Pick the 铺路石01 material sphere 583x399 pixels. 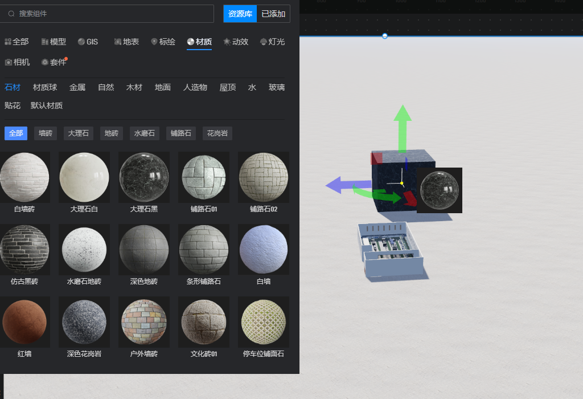point(204,177)
